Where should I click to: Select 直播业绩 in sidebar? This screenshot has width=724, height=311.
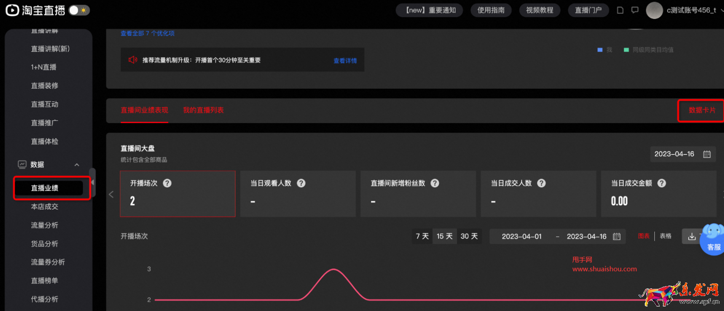[49, 188]
